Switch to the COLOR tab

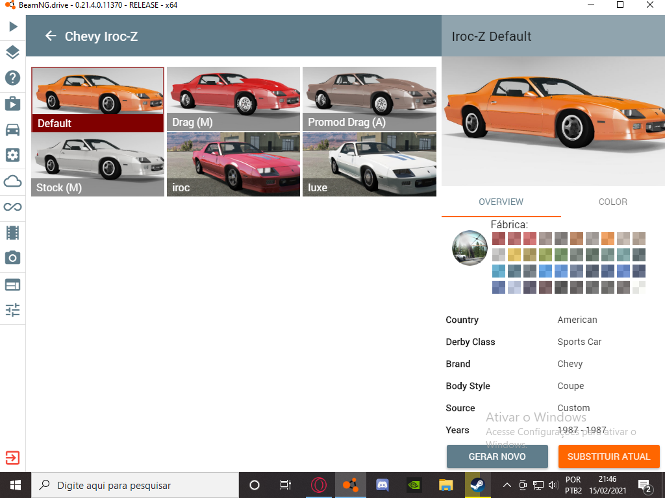pyautogui.click(x=612, y=202)
